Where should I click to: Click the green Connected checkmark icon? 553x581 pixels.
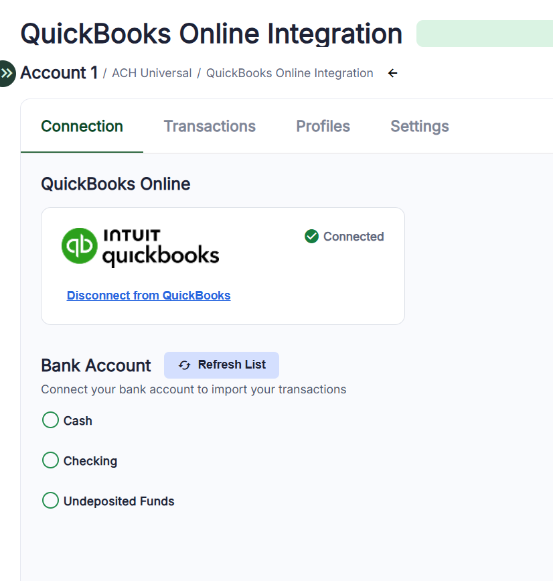coord(311,236)
